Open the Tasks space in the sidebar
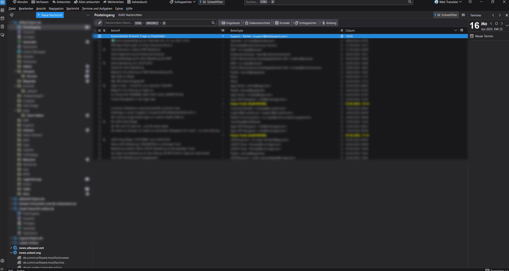This screenshot has height=271, width=509. tap(2, 27)
